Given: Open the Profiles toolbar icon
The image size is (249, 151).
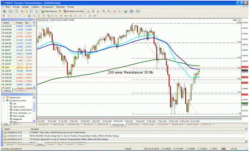Looking at the screenshot, I should (10, 11).
